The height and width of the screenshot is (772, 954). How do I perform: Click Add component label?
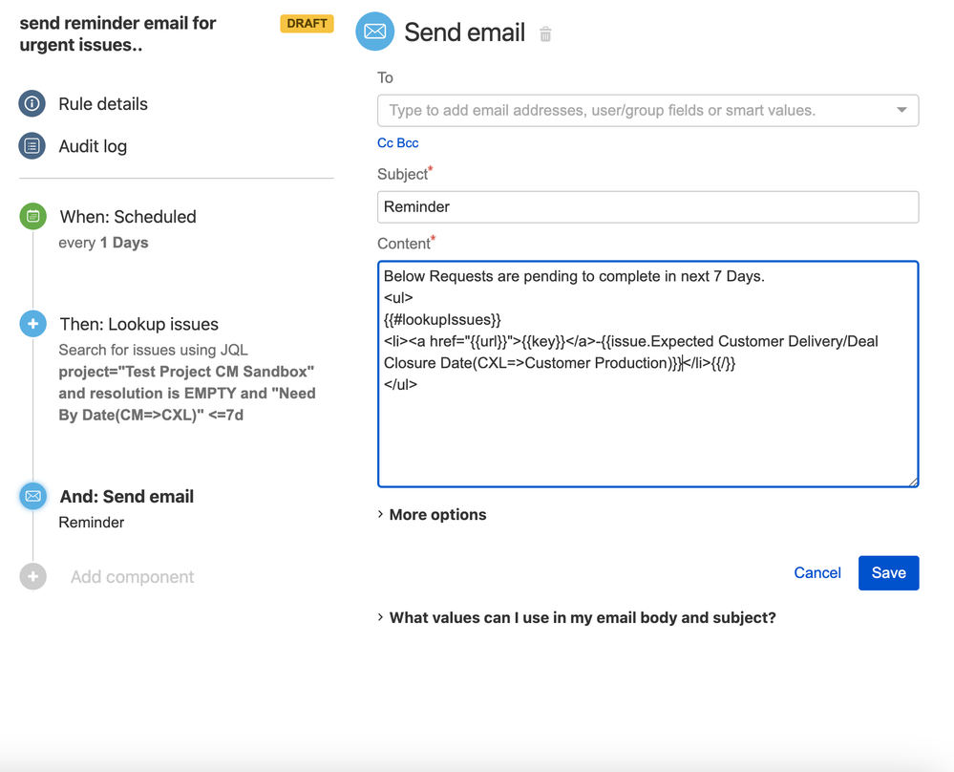pyautogui.click(x=132, y=577)
